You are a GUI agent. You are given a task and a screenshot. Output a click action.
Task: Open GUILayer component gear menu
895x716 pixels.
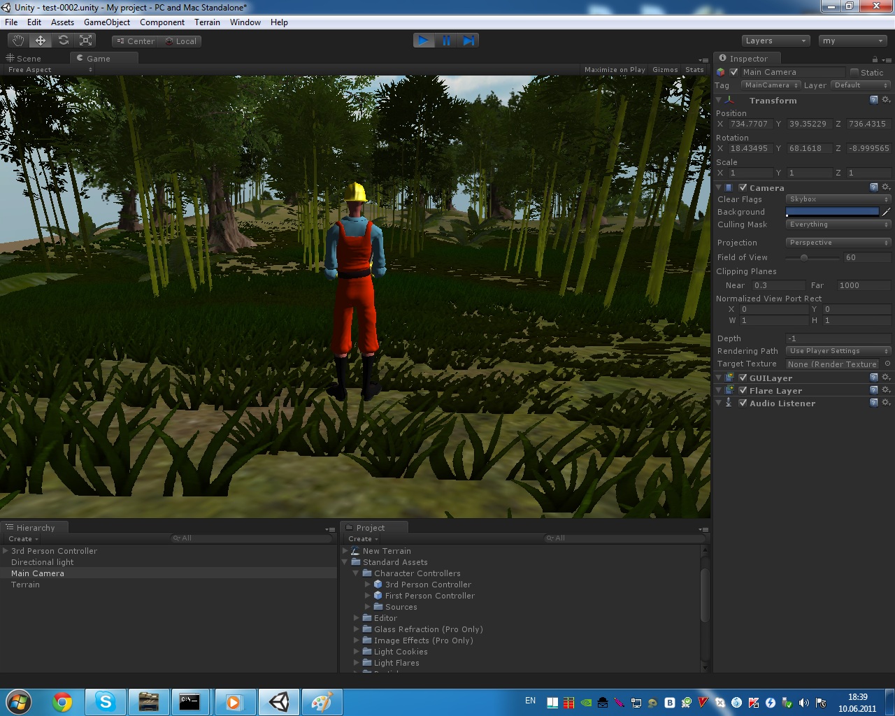(886, 378)
